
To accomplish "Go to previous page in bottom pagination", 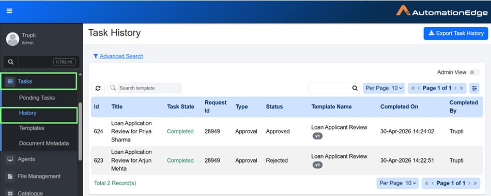I will pos(433,183).
